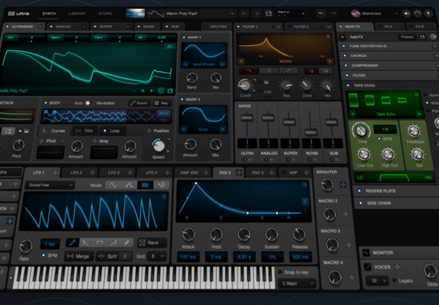Open the LFO 2 tab
This screenshot has height=305, width=439.
pyautogui.click(x=77, y=173)
